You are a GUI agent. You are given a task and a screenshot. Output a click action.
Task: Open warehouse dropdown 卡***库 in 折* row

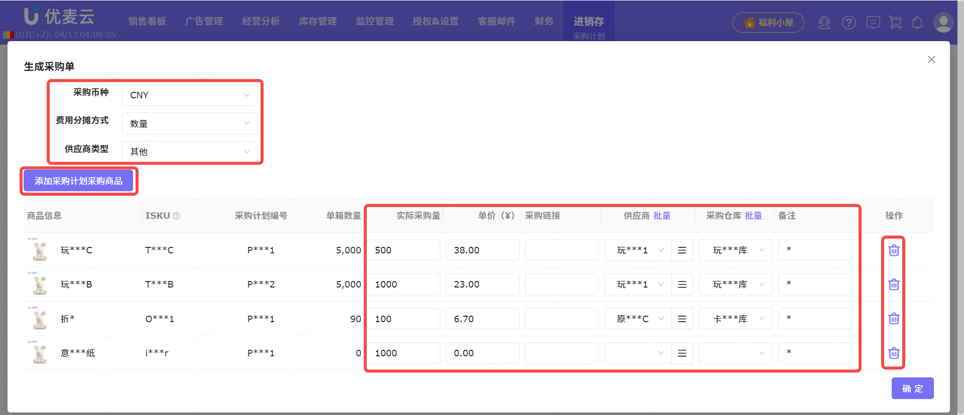click(736, 319)
